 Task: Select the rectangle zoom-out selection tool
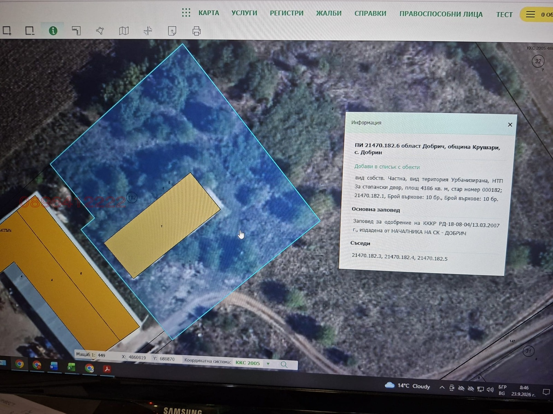click(30, 31)
